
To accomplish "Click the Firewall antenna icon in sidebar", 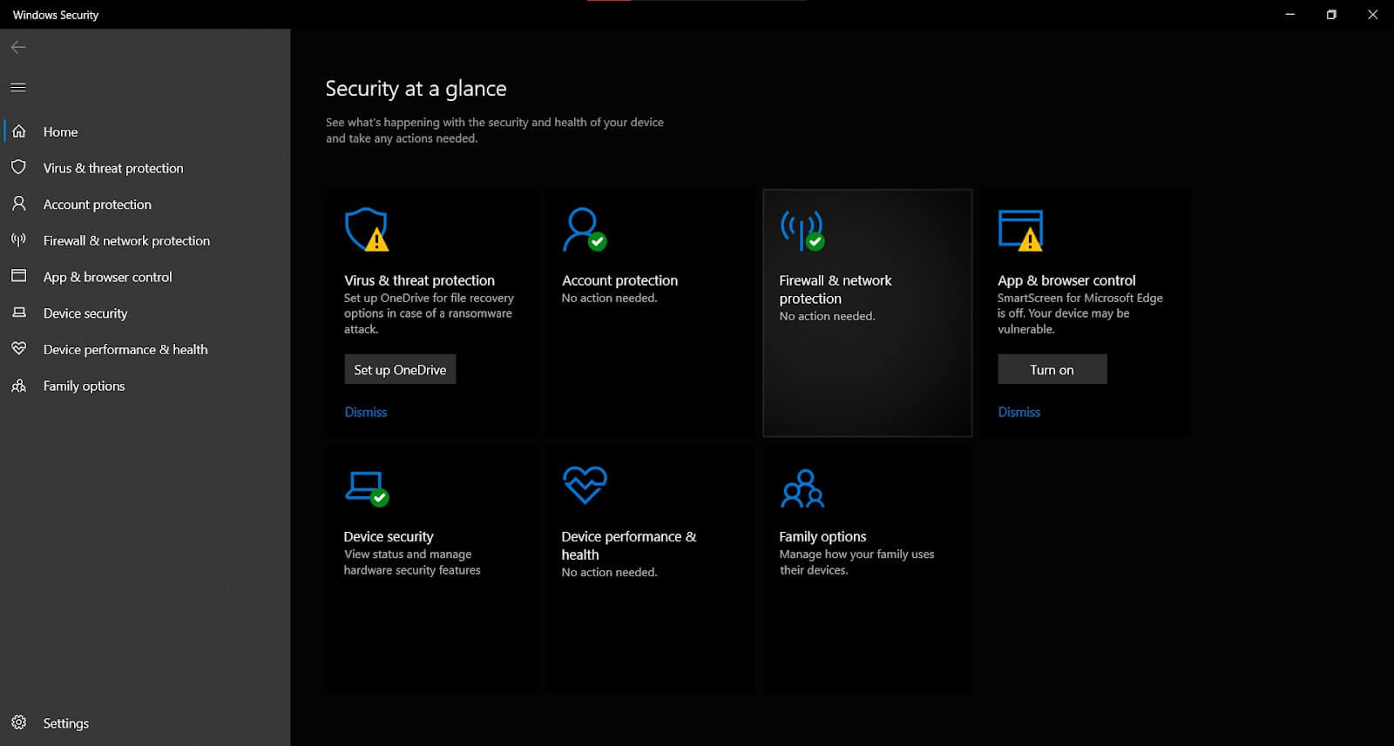I will (x=18, y=239).
